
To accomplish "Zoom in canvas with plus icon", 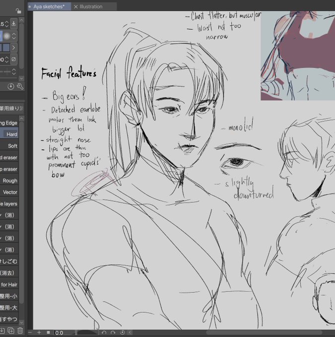I will (x=39, y=333).
